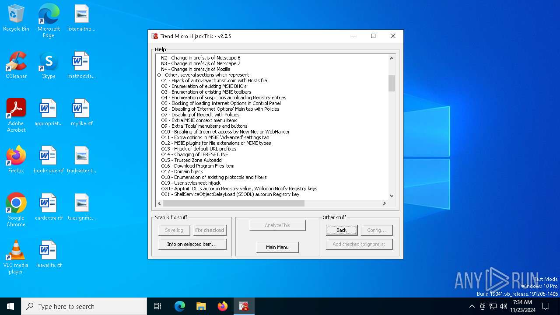Open the VLC media player shortcut
The width and height of the screenshot is (560, 315).
click(16, 257)
